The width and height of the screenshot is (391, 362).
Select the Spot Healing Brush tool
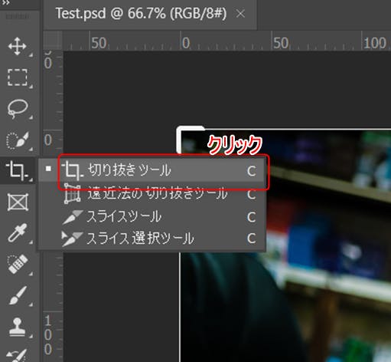[x=17, y=264]
